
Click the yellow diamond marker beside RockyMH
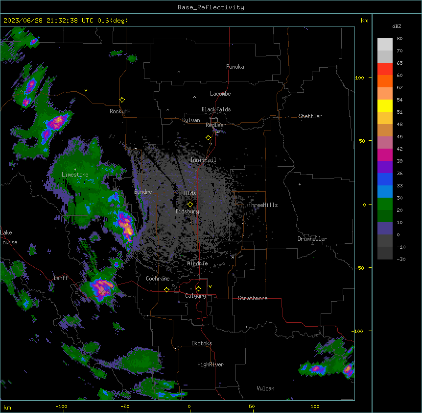pyautogui.click(x=122, y=100)
